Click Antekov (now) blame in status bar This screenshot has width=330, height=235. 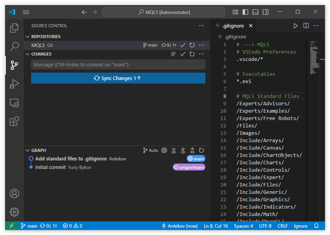pos(180,226)
